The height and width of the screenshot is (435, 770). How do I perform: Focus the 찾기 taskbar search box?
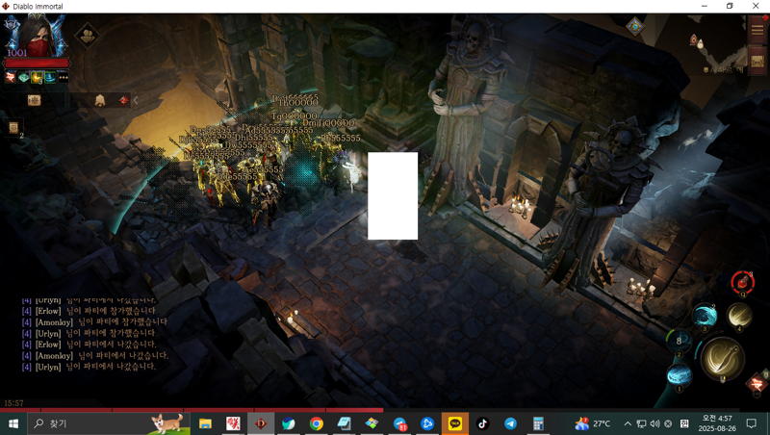coord(109,423)
